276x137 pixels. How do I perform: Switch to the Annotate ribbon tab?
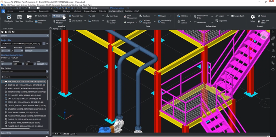coord(33,11)
